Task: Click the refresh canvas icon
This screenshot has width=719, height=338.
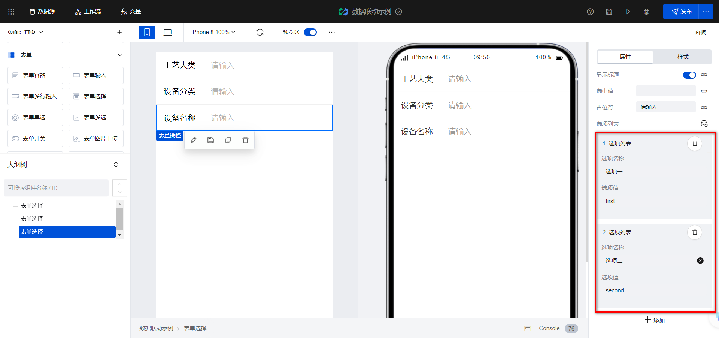Action: point(260,32)
